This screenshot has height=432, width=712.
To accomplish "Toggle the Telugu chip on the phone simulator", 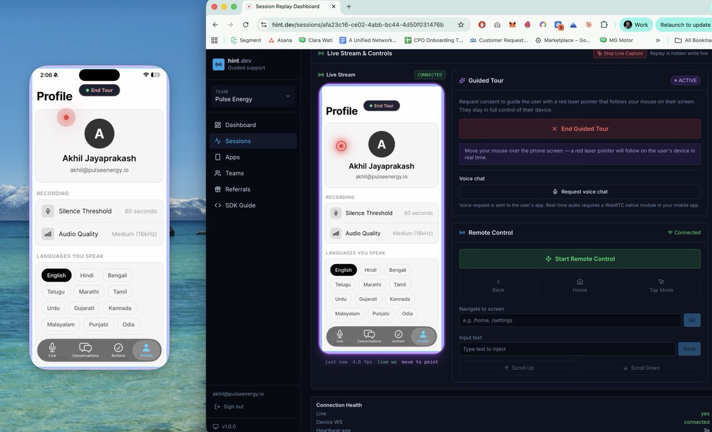I will (x=56, y=292).
